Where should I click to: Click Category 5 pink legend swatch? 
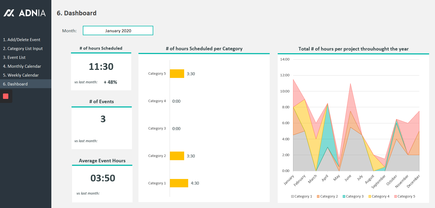396,196
